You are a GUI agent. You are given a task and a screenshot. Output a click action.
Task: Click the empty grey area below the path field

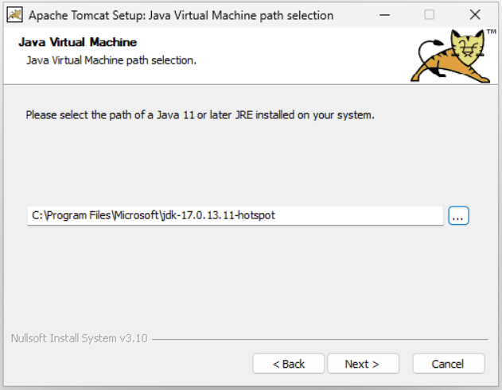pyautogui.click(x=239, y=278)
